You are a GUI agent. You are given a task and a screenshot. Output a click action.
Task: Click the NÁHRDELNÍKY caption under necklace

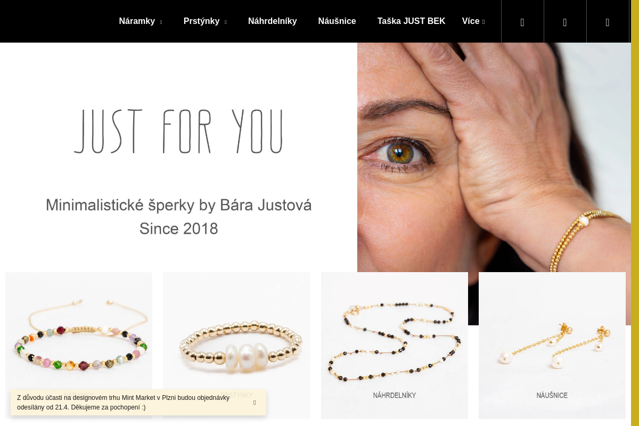tap(395, 396)
